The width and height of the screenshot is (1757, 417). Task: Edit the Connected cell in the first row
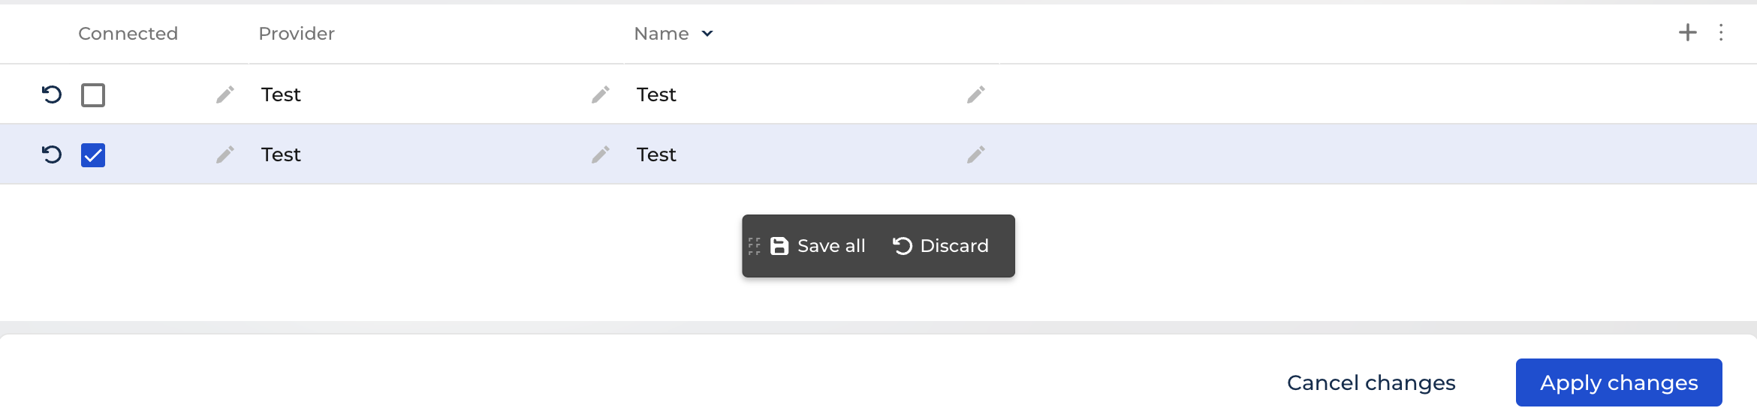[225, 94]
